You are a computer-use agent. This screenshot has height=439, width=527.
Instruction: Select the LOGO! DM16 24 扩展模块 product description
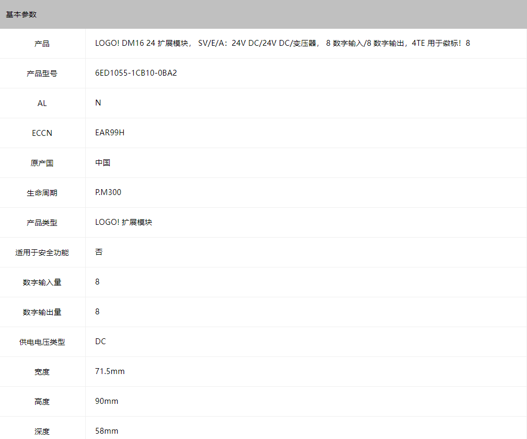[x=282, y=43]
